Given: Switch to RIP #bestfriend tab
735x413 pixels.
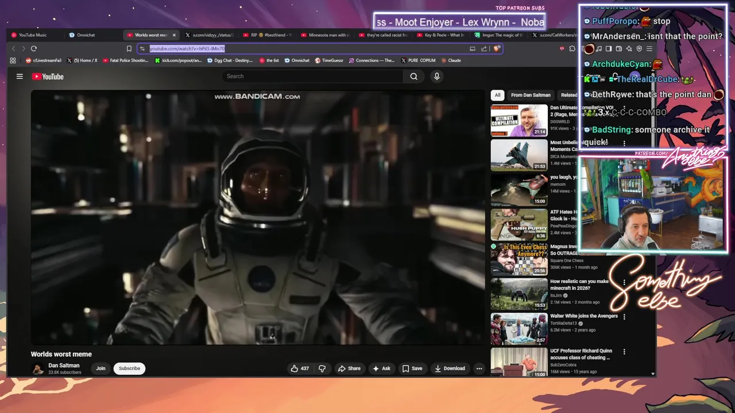Looking at the screenshot, I should point(268,35).
